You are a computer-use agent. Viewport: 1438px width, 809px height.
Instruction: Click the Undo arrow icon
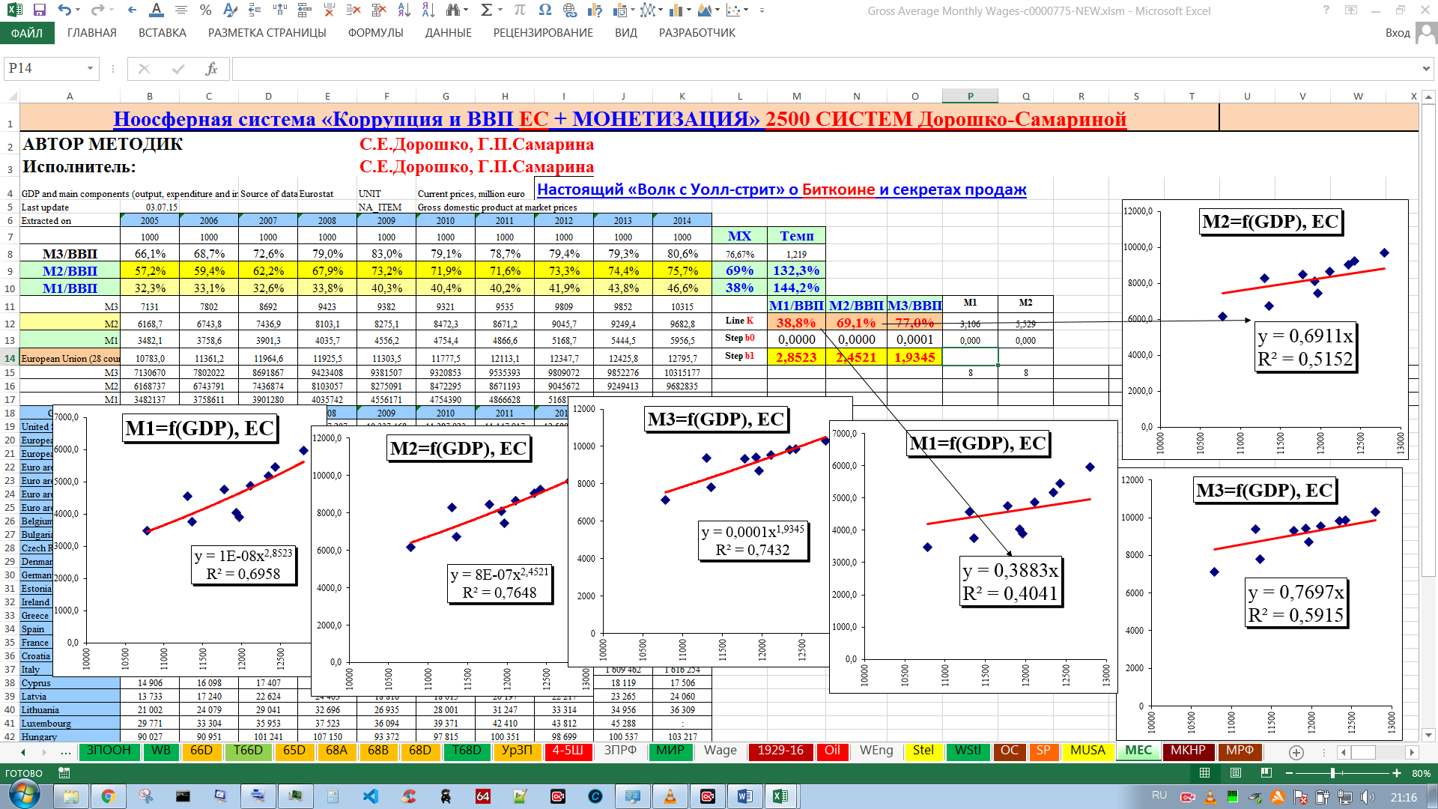64,10
